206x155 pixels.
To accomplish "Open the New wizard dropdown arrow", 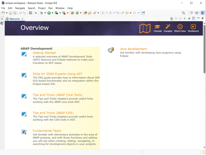I will coord(7,13).
